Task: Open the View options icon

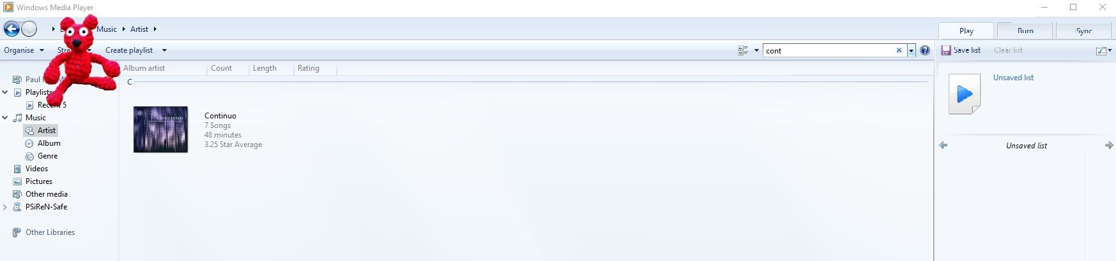Action: (x=743, y=50)
